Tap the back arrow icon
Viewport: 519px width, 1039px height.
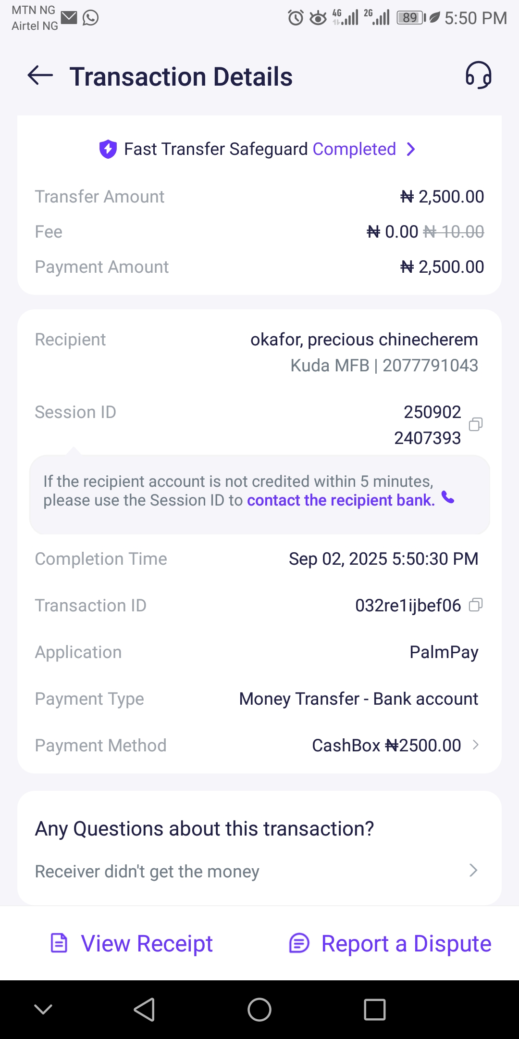(x=40, y=76)
